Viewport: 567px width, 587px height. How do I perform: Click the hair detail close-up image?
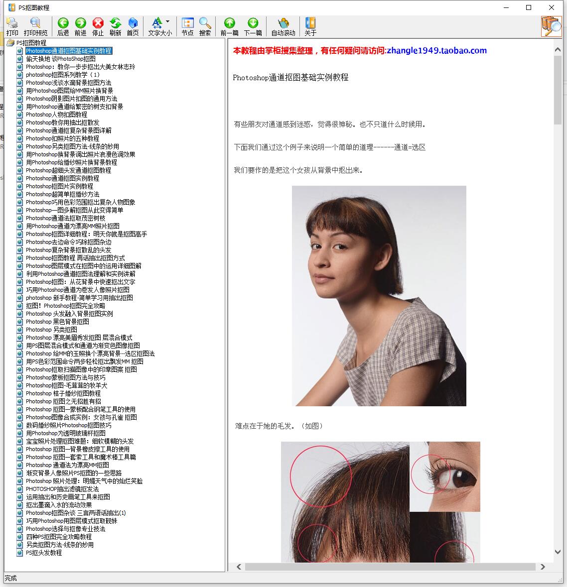[x=380, y=502]
